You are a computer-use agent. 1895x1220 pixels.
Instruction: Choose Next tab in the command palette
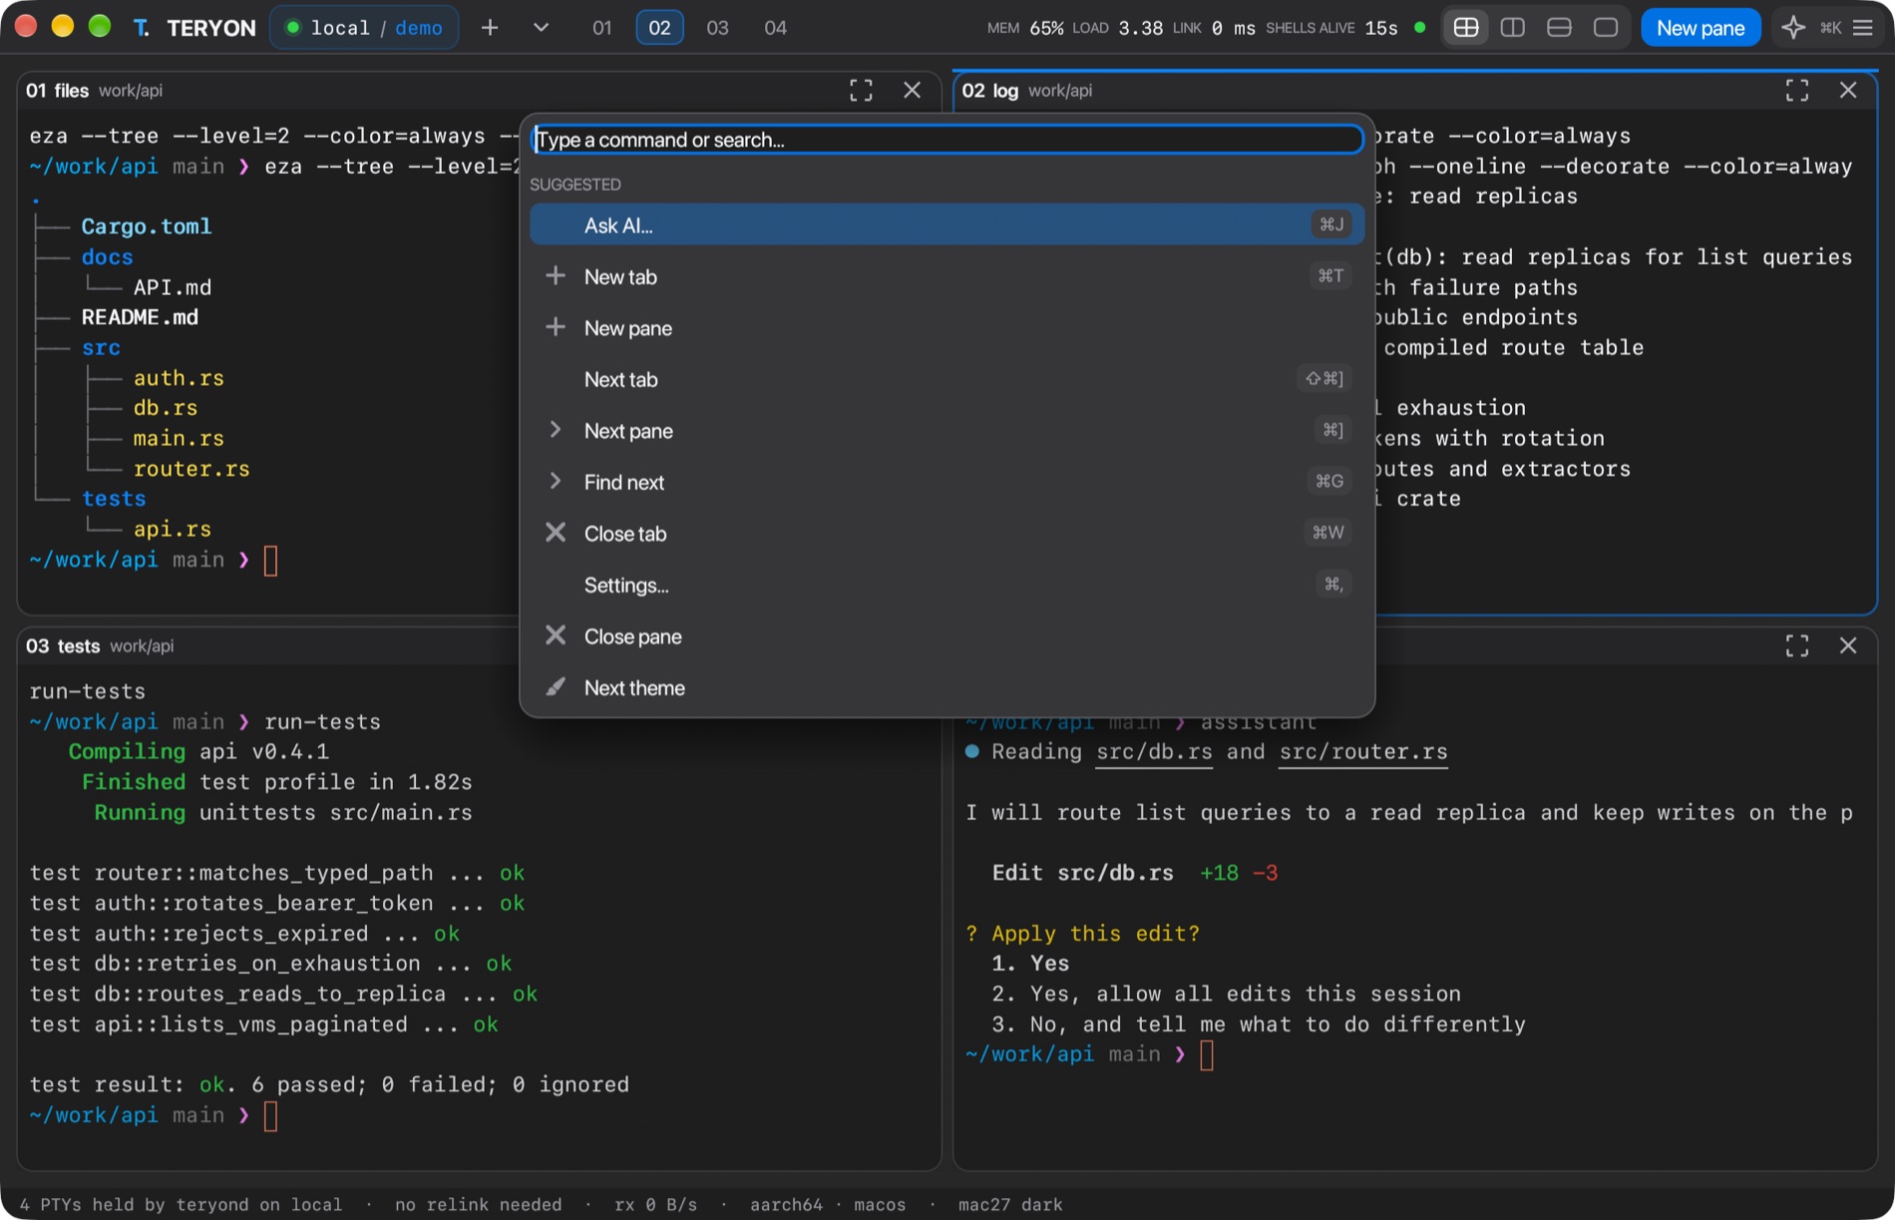[x=947, y=379]
